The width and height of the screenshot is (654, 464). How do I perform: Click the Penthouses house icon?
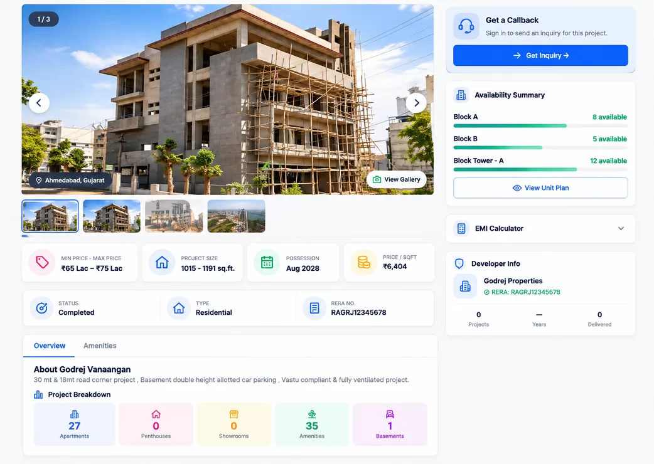(x=156, y=414)
